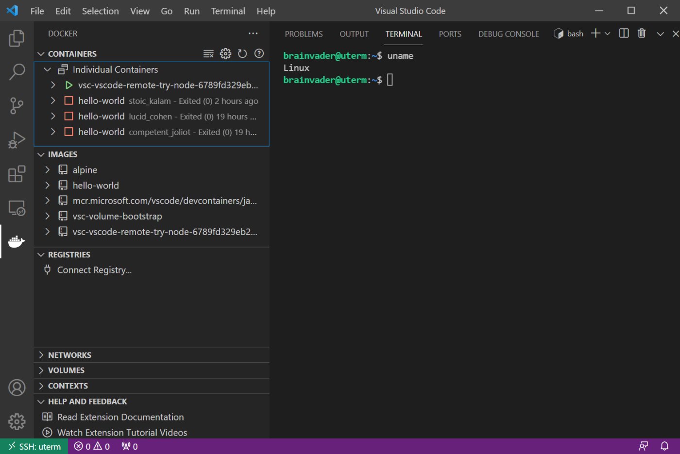Image resolution: width=680 pixels, height=454 pixels.
Task: Select the Docker whale icon
Action: [17, 241]
